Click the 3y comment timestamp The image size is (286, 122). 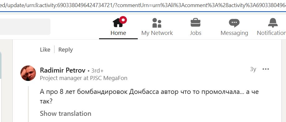(253, 69)
